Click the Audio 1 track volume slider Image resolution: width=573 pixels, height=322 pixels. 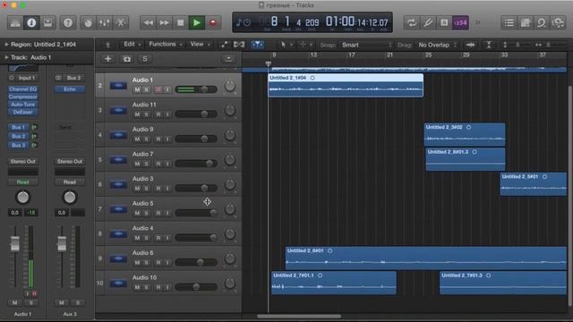[x=196, y=89]
